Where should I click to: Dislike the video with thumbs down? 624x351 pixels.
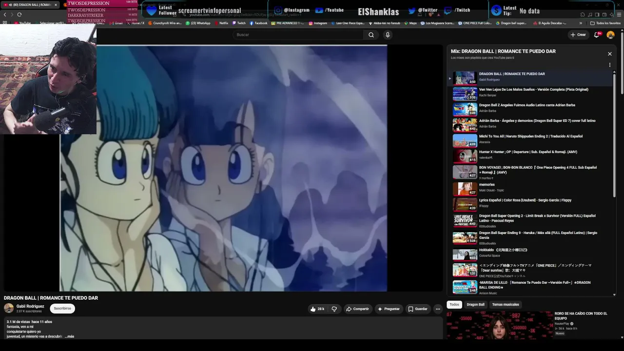(334, 309)
